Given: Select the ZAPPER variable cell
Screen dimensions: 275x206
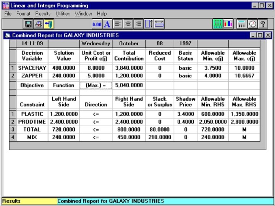Looking at the screenshot, I should point(32,76).
